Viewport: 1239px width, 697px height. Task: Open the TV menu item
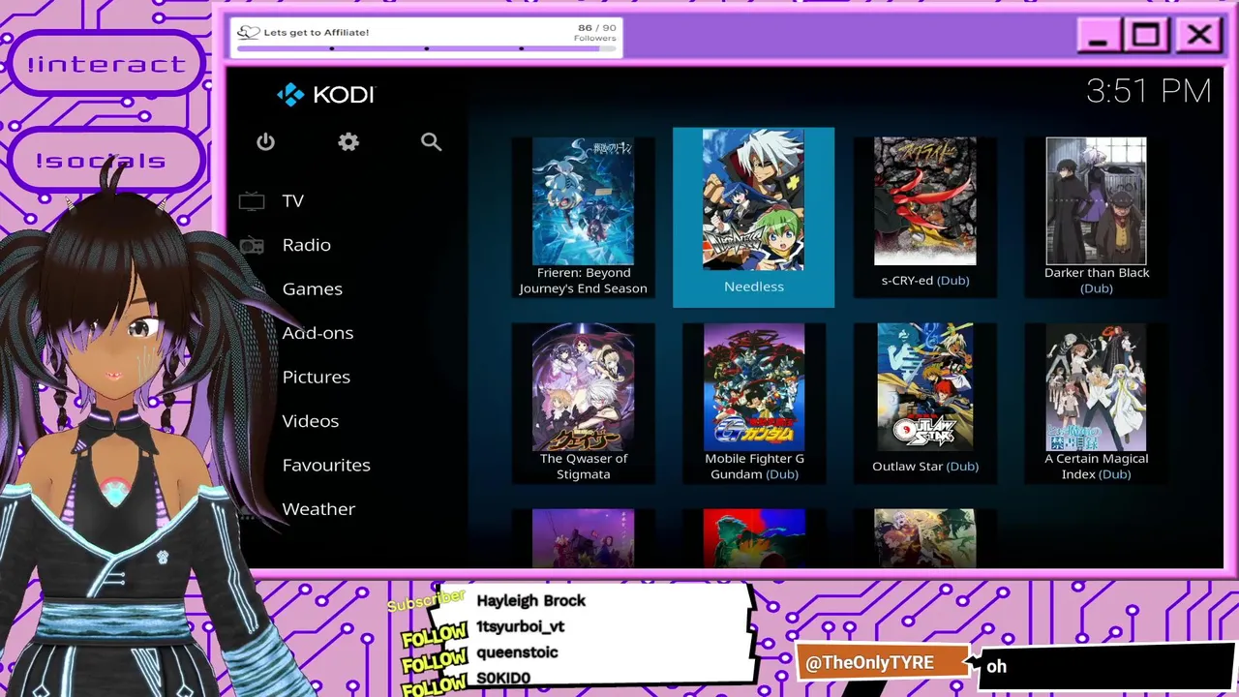click(293, 201)
